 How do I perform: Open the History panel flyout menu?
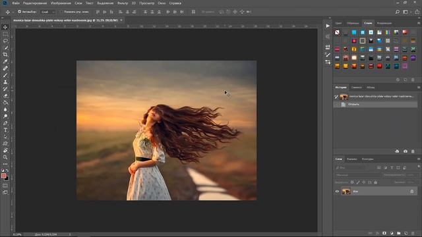[419, 88]
